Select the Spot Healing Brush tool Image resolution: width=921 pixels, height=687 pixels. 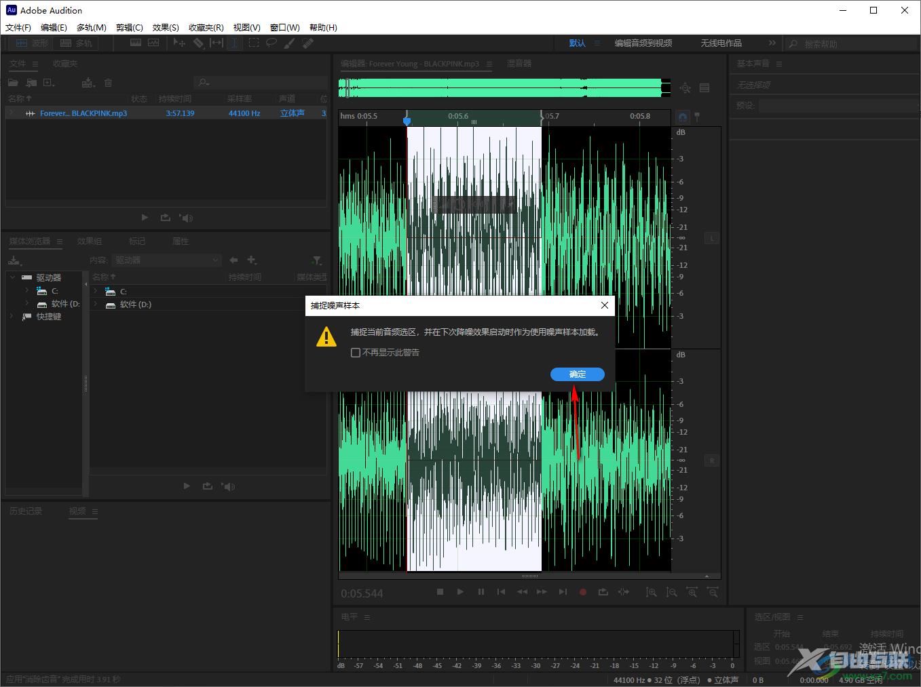pyautogui.click(x=307, y=43)
